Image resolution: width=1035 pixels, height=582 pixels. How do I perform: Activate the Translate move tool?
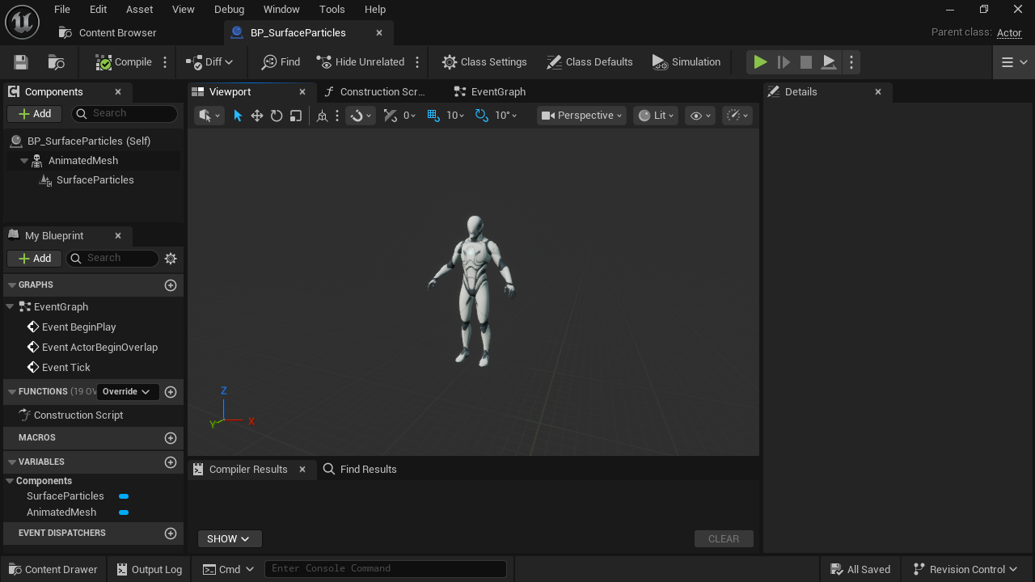pyautogui.click(x=257, y=116)
